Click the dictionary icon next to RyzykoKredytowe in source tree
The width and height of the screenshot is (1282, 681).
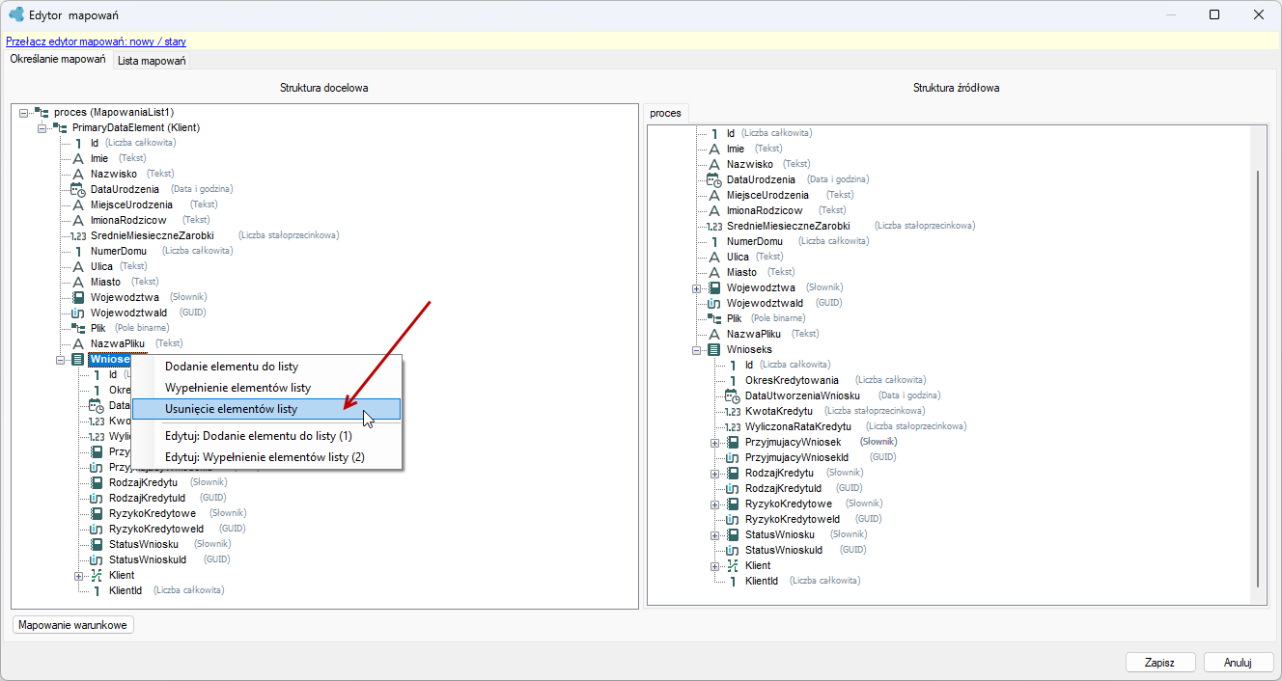733,504
